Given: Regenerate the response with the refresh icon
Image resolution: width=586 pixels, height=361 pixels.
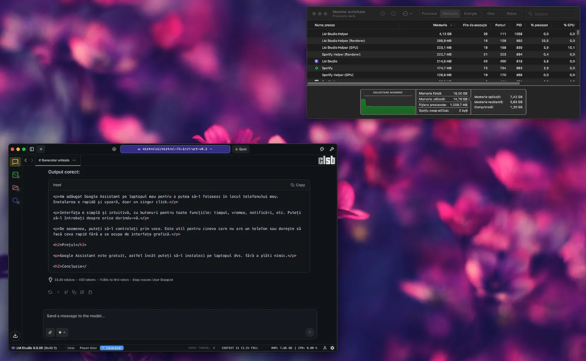Looking at the screenshot, I should pyautogui.click(x=50, y=292).
